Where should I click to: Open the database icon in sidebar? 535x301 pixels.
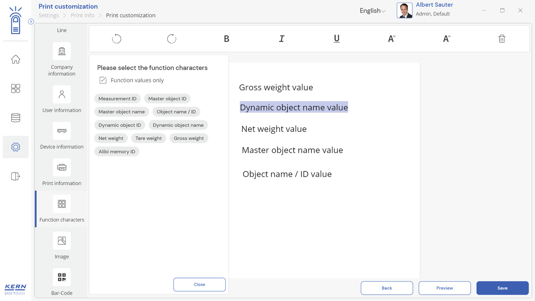click(x=15, y=118)
